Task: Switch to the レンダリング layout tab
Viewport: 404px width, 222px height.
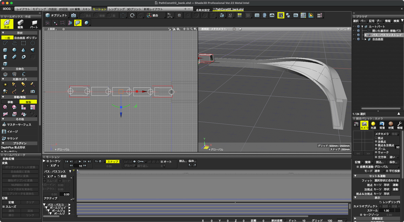Action: coord(117,9)
